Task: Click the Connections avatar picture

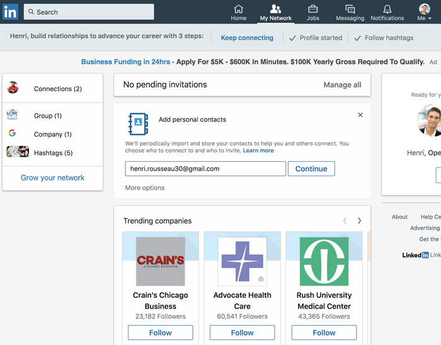Action: (13, 88)
